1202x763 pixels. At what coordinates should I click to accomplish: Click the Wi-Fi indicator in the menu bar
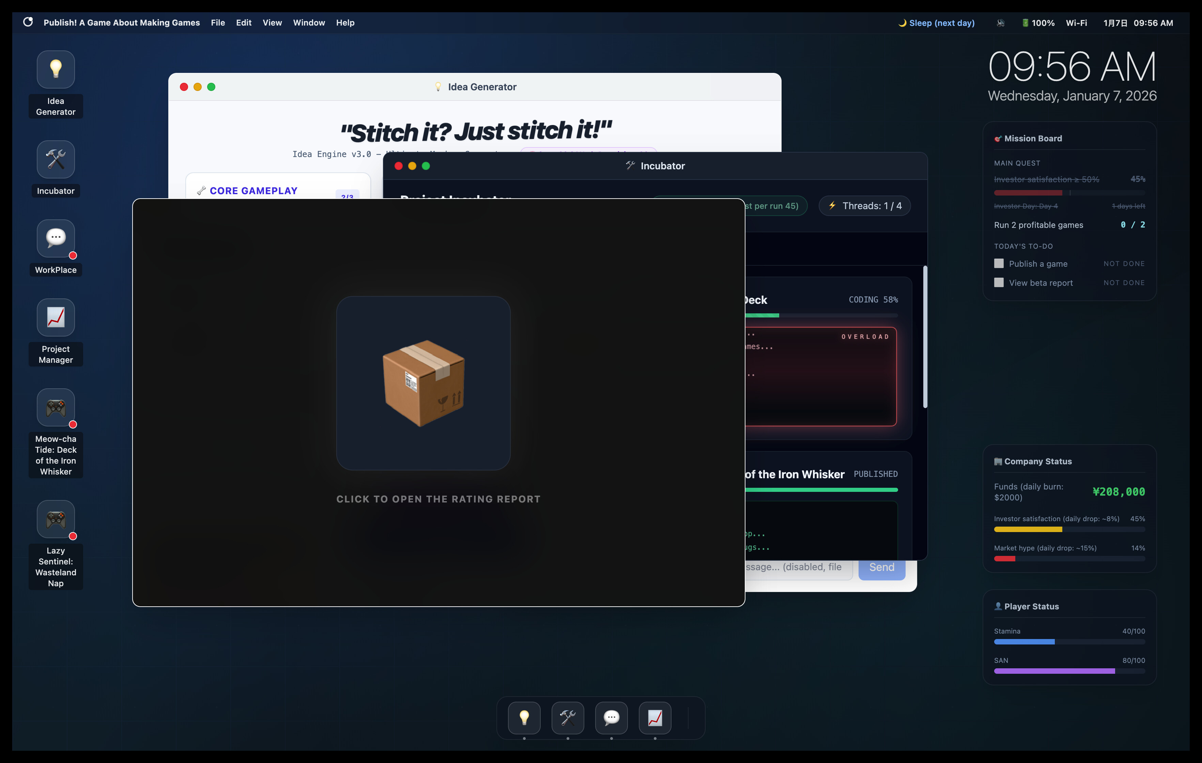(1076, 22)
